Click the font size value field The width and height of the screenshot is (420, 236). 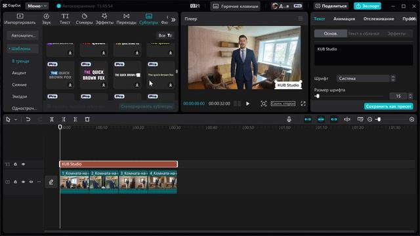coord(398,96)
